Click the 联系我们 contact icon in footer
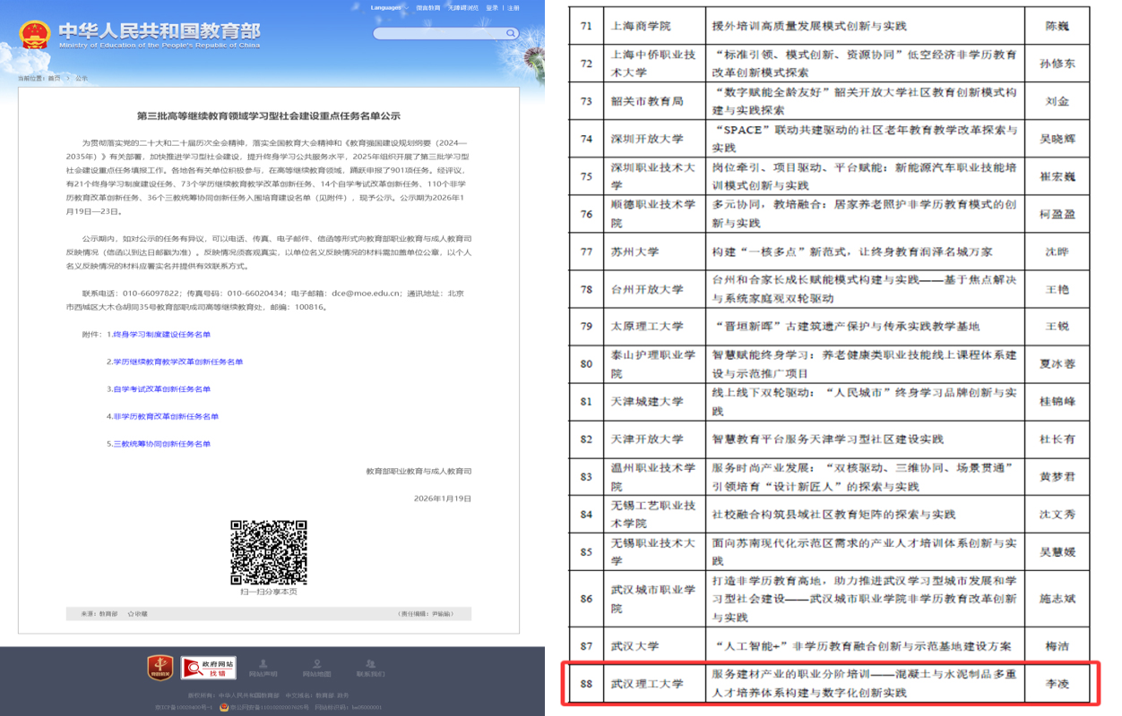Viewport: 1122px width, 716px height. coord(369,663)
